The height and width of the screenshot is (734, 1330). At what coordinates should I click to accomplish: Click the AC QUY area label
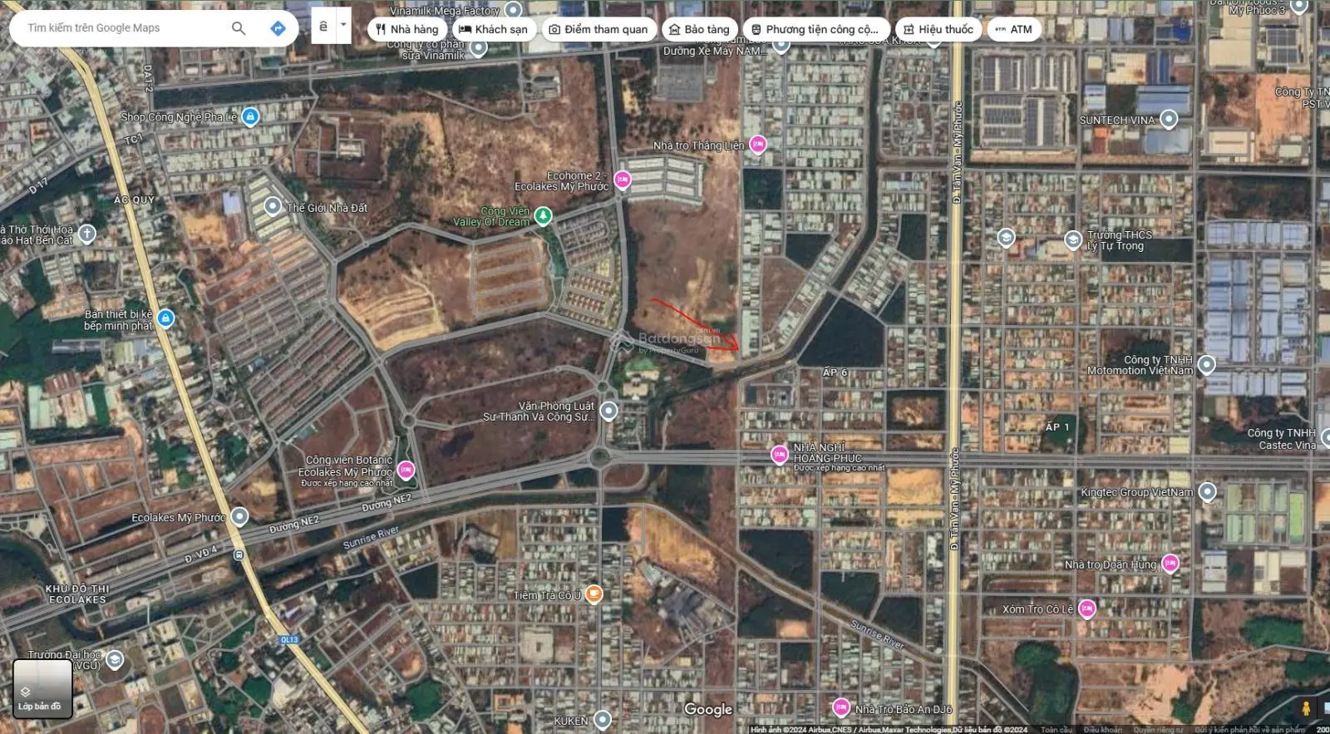coord(134,200)
